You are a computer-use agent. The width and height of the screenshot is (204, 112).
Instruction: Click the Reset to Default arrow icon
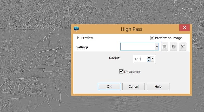tap(182, 47)
